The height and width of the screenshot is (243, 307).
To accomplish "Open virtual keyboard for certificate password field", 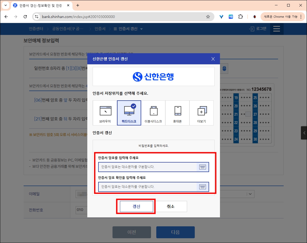I will click(202, 167).
